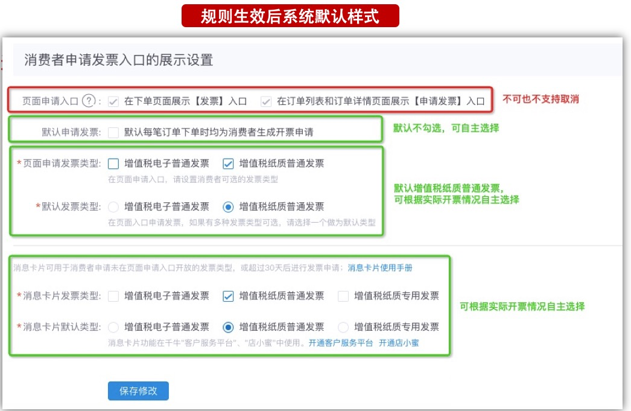Viewport: 631px width, 411px height.
Task: Click the 保存修改 save button
Action: [138, 391]
